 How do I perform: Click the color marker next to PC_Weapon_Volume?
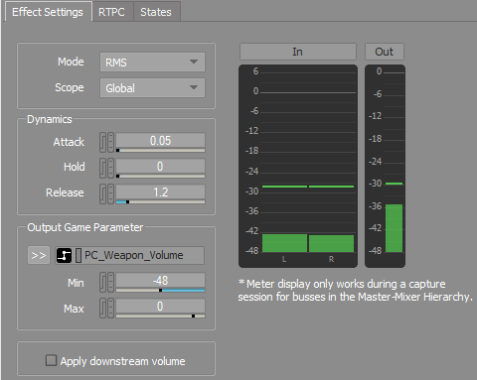pos(79,255)
